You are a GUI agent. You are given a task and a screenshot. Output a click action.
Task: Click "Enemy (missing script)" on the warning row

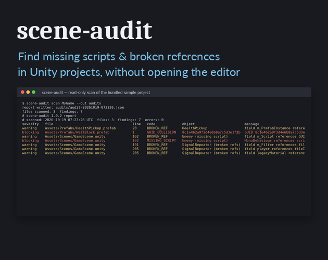pyautogui.click(x=205, y=136)
